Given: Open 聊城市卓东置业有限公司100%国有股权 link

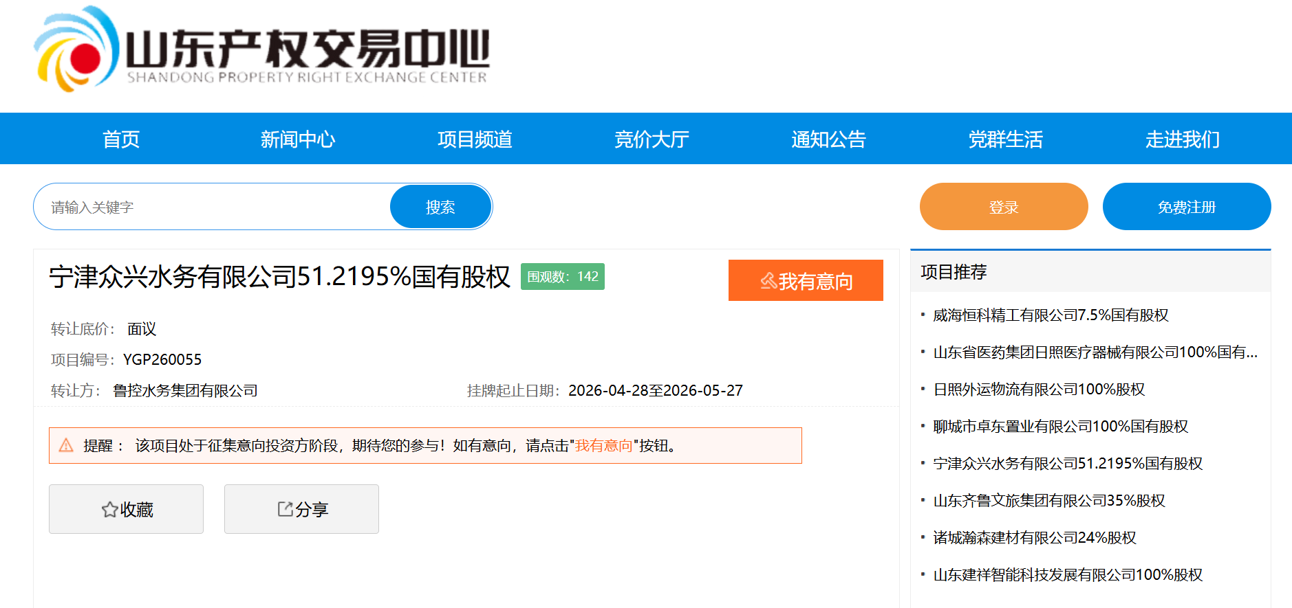Looking at the screenshot, I should point(1060,427).
